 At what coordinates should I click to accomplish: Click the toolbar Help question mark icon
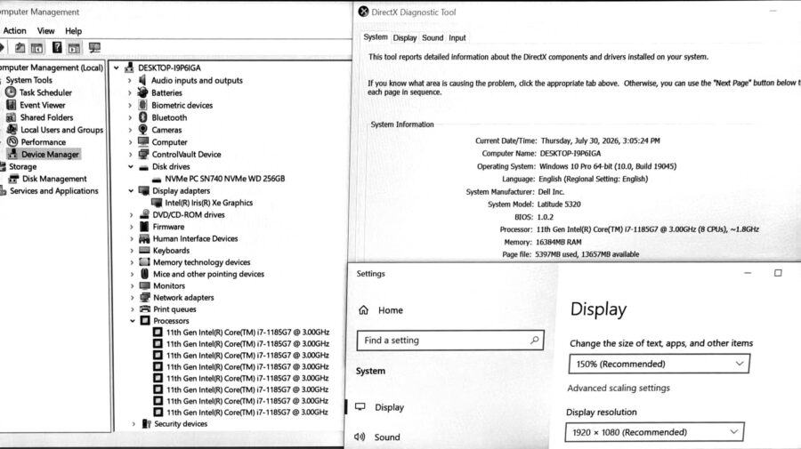(57, 47)
